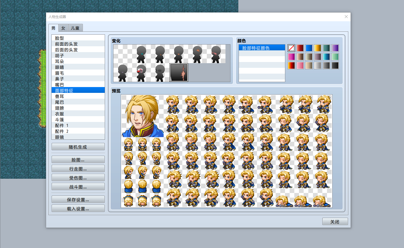Select 嘴巴 in the parts list
This screenshot has height=248, width=404.
tap(78, 84)
